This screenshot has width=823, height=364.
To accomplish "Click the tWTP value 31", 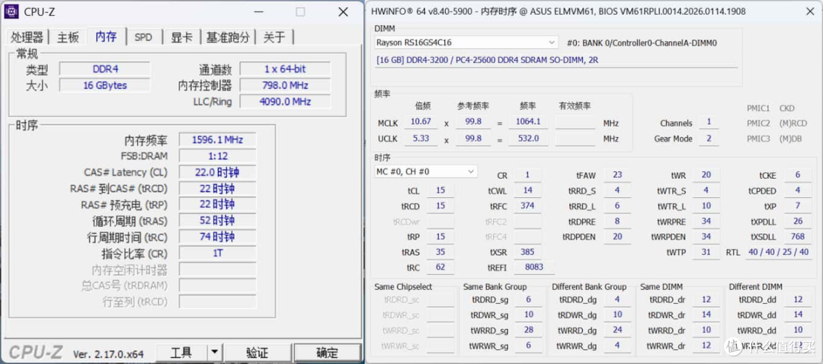I will click(x=706, y=252).
